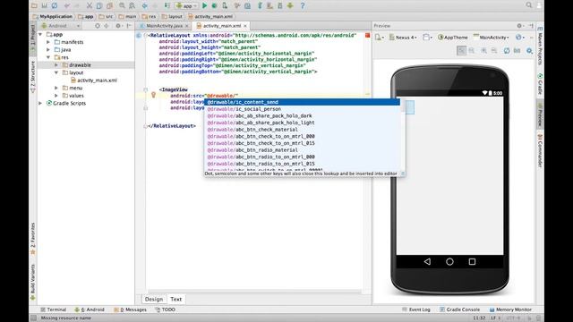Click the Attach debugger icon
The width and height of the screenshot is (573, 322).
click(x=225, y=5)
